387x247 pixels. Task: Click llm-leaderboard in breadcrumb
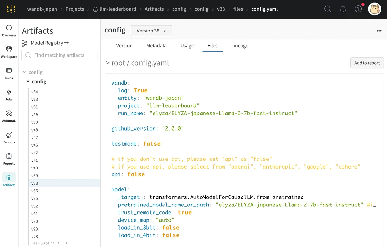pos(118,9)
